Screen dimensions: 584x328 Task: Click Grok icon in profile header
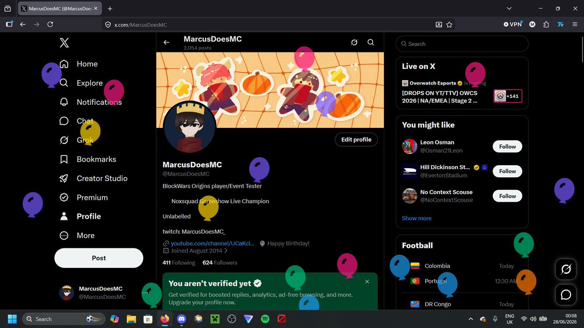354,43
